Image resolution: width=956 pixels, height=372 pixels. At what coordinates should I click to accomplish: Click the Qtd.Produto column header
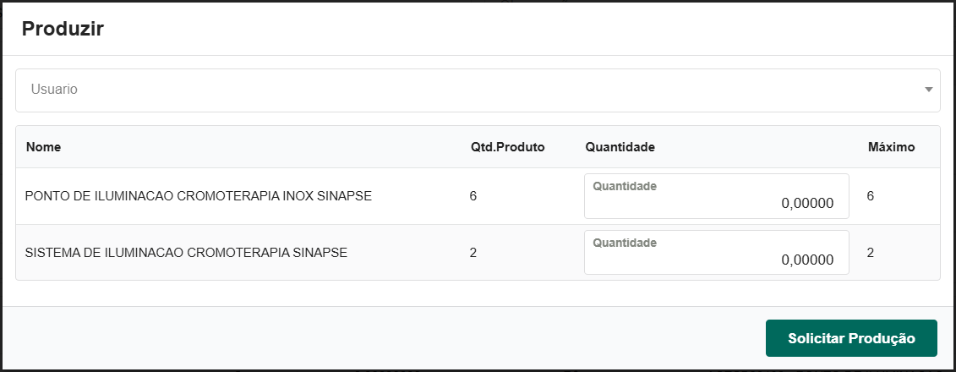pyautogui.click(x=507, y=147)
